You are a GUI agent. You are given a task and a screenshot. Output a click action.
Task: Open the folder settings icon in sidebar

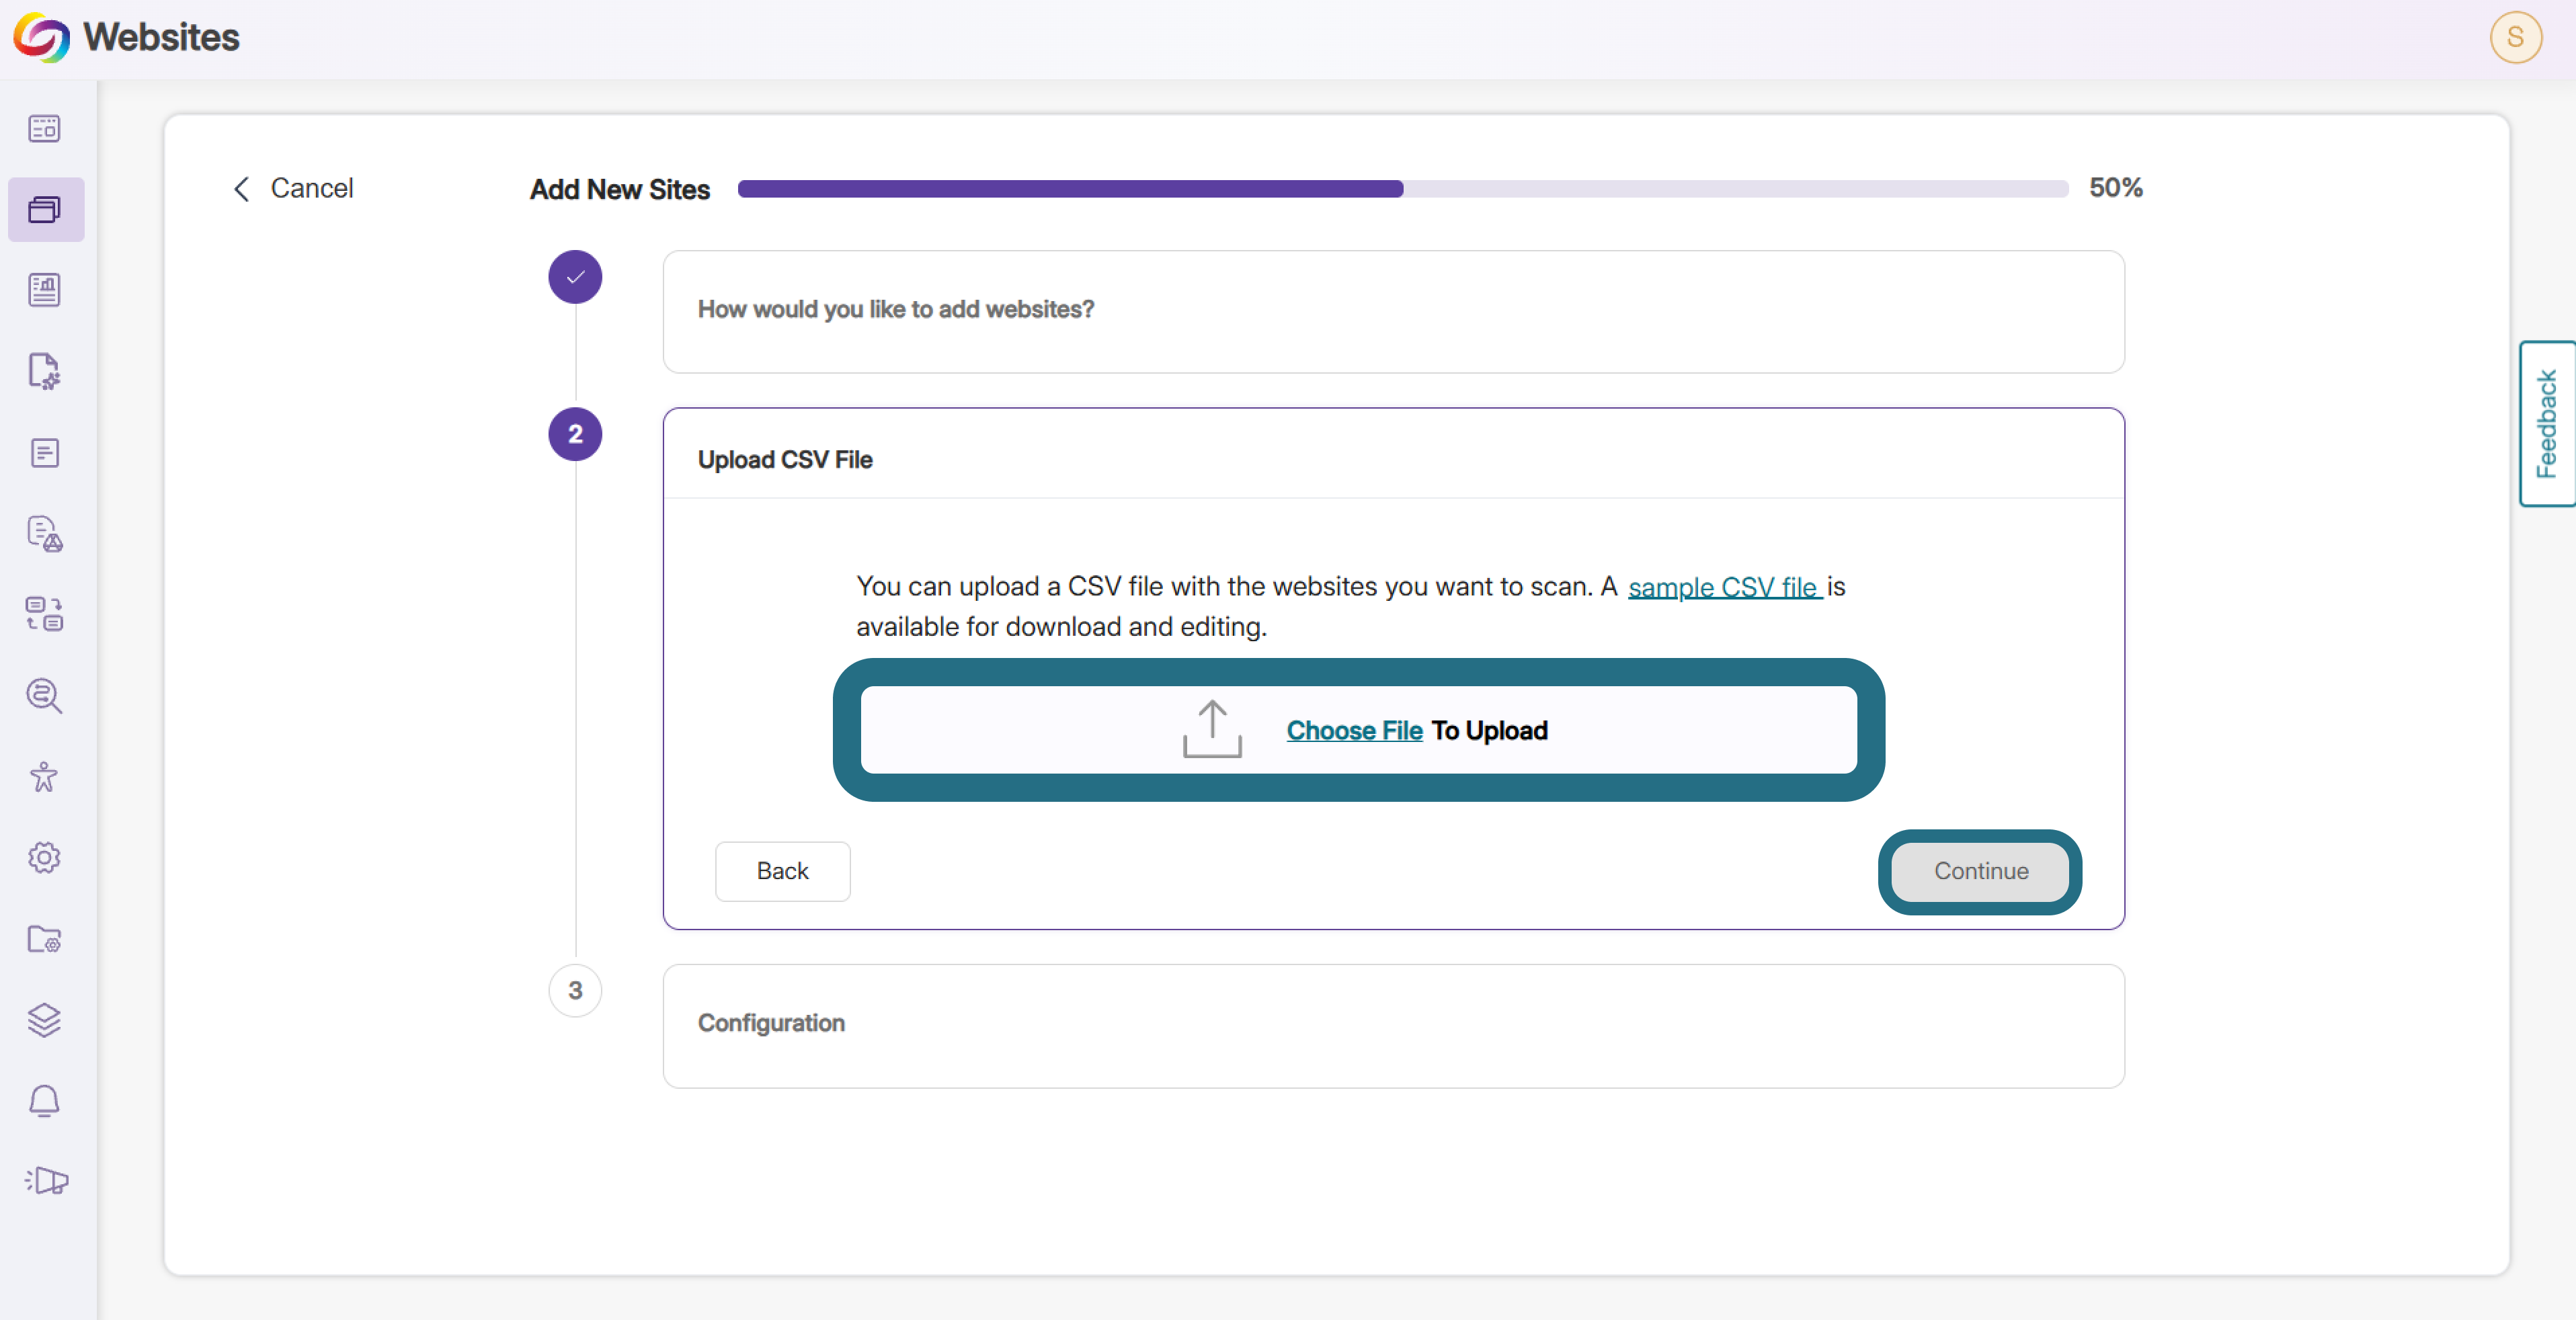(45, 939)
